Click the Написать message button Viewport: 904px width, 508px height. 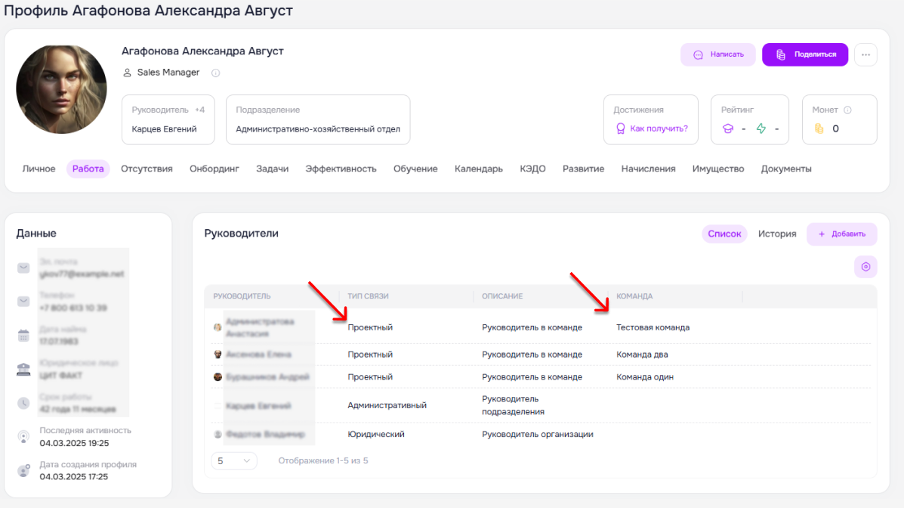click(717, 54)
